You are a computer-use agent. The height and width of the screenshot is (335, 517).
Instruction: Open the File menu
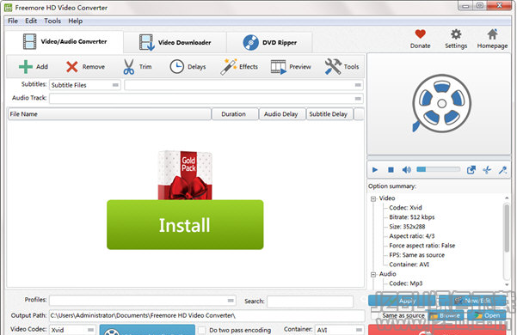(x=13, y=21)
